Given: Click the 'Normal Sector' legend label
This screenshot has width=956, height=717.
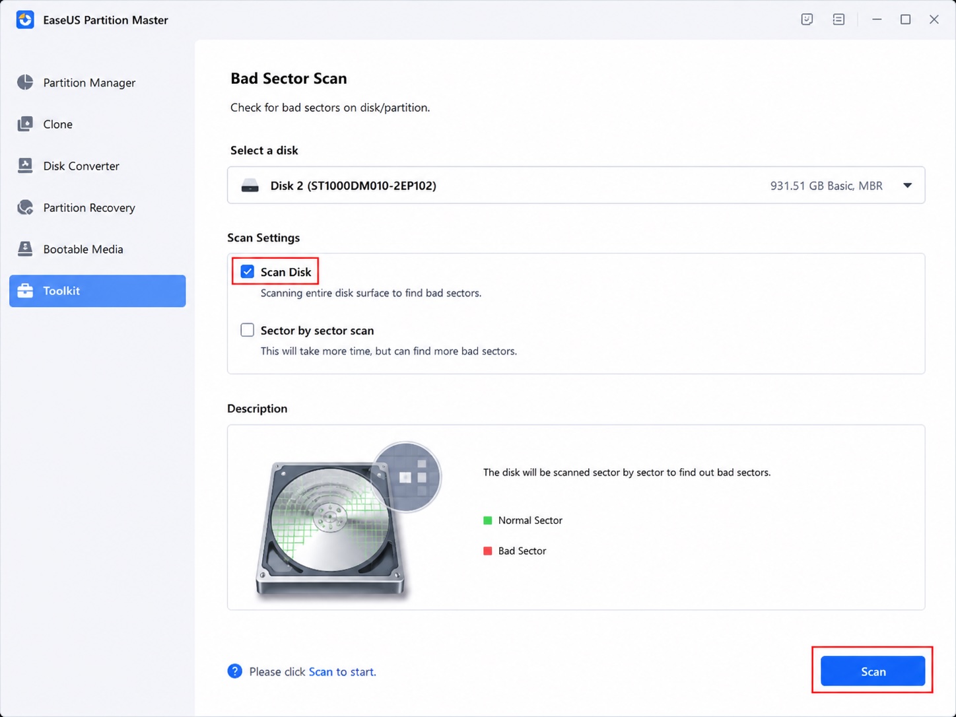Looking at the screenshot, I should (530, 520).
